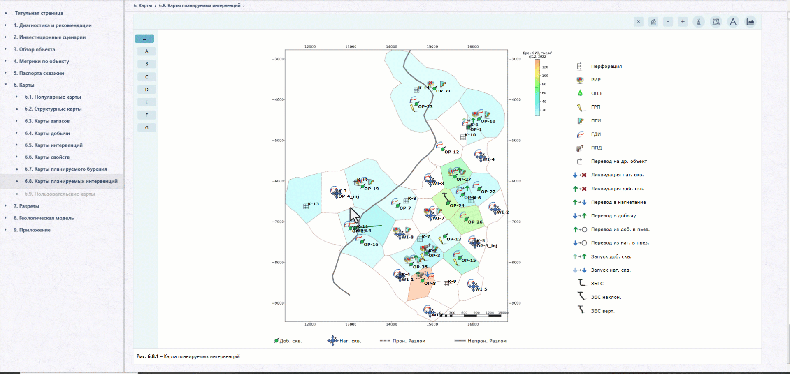The width and height of the screenshot is (790, 374).
Task: Click the area chart icon
Action: pos(750,22)
